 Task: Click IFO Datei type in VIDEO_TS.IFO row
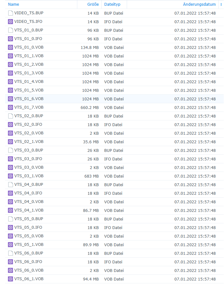tap(113, 22)
